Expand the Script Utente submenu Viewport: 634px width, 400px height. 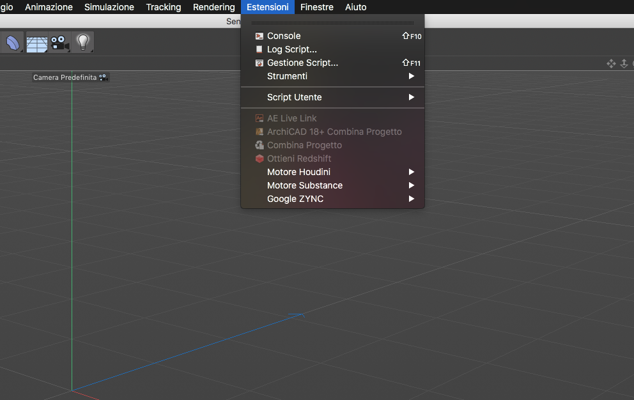pos(332,97)
